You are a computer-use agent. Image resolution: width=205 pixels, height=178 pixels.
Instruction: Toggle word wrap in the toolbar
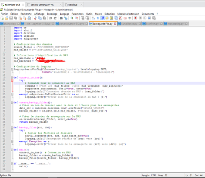pyautogui.click(x=93, y=18)
